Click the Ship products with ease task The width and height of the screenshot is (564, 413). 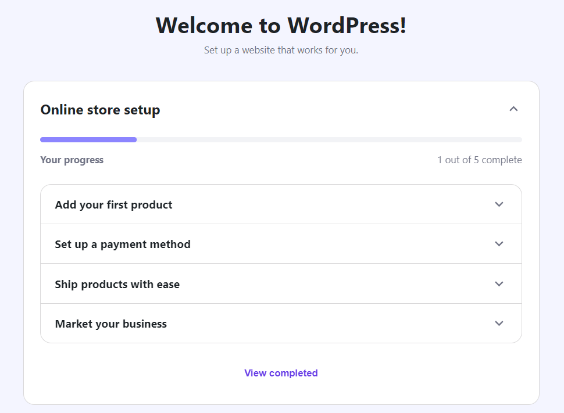(281, 283)
